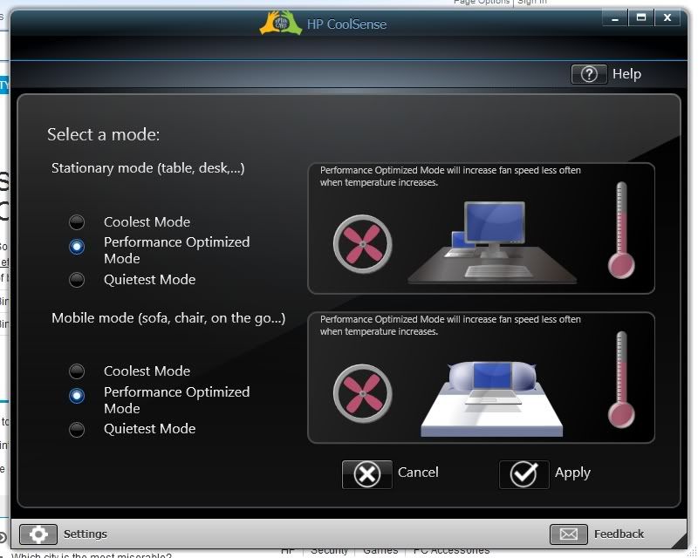698x558 pixels.
Task: Select Coolest Mode under Stationary mode
Action: click(x=77, y=221)
